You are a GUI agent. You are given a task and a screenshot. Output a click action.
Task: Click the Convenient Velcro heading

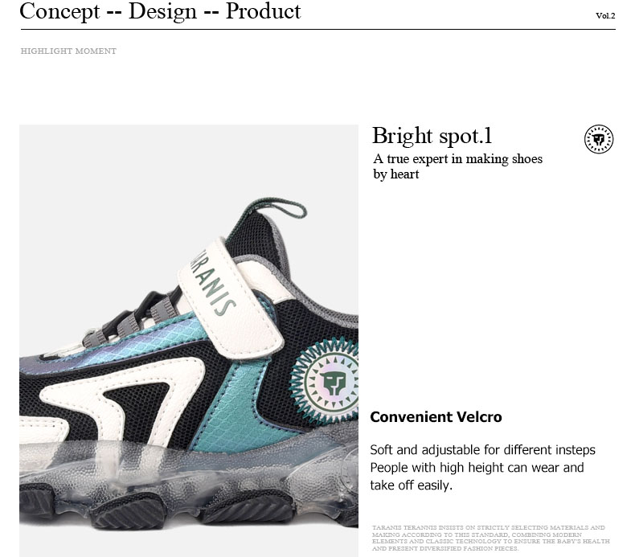436,417
